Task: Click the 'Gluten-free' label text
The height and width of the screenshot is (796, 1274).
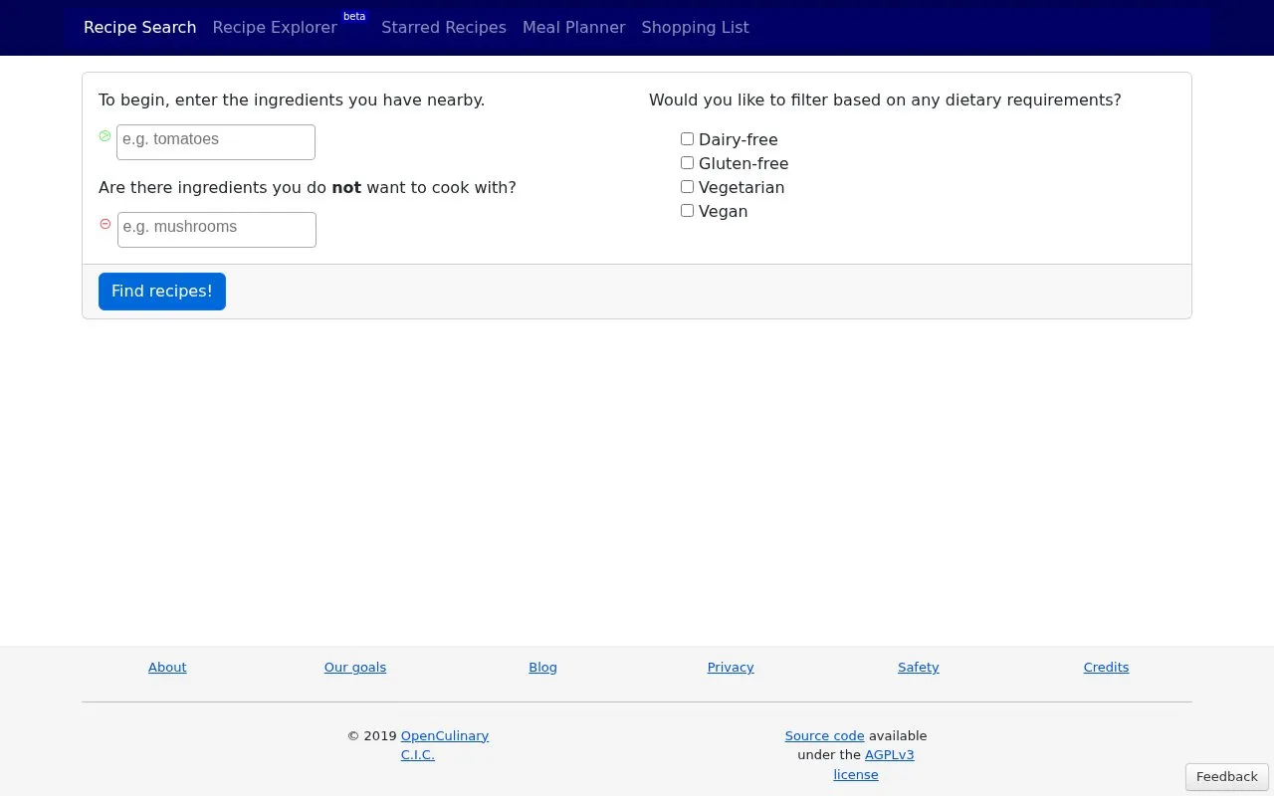Action: click(x=743, y=164)
